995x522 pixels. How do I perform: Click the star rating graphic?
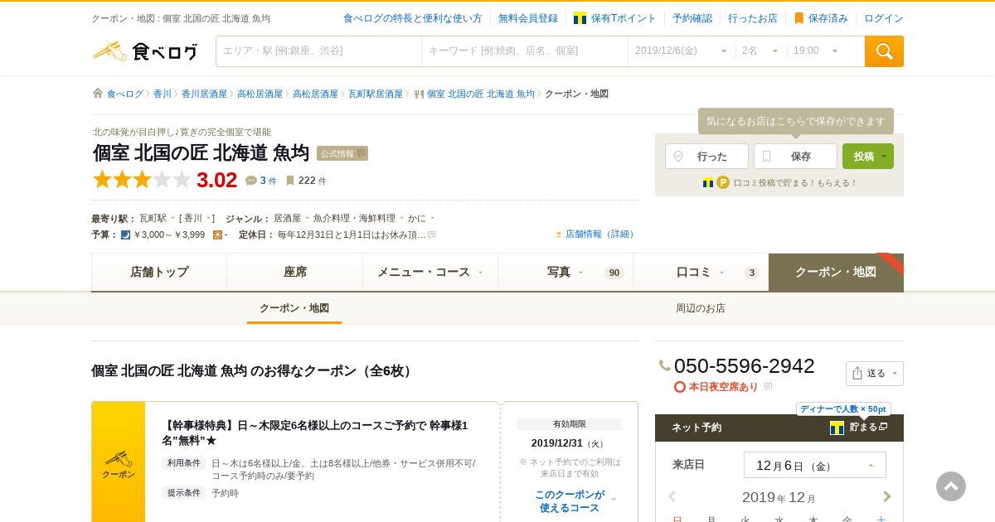(x=143, y=180)
